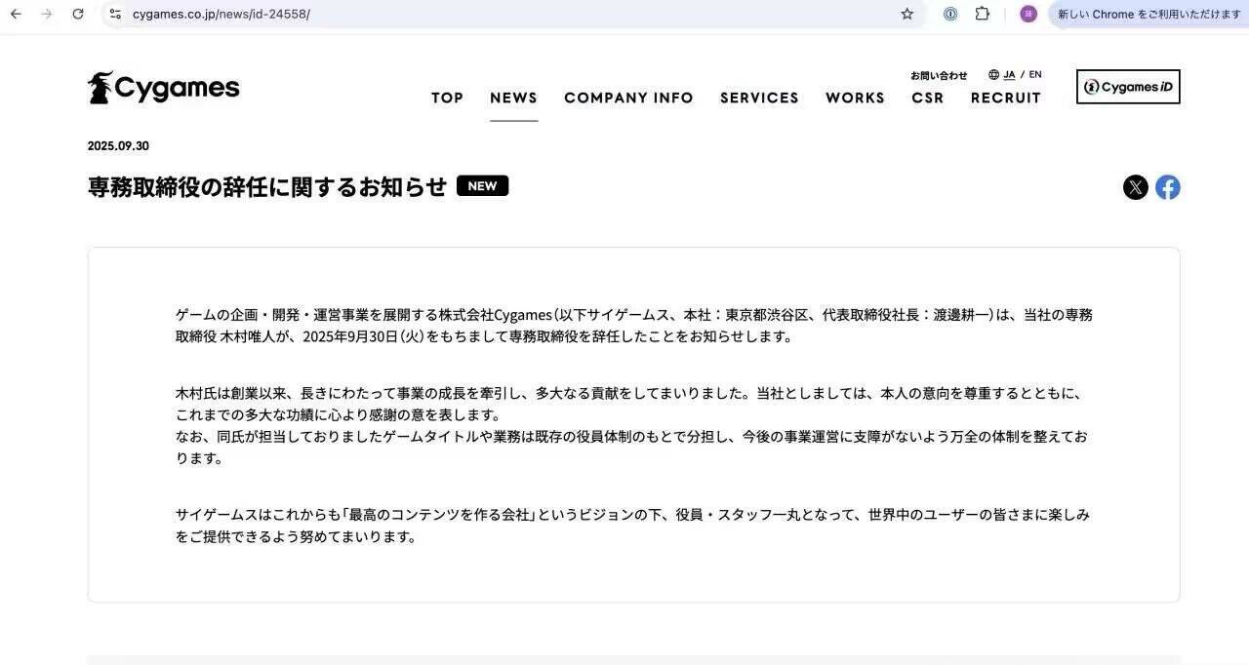Open the COMPANY INFO menu
Screen dimensions: 1249x665
628,98
